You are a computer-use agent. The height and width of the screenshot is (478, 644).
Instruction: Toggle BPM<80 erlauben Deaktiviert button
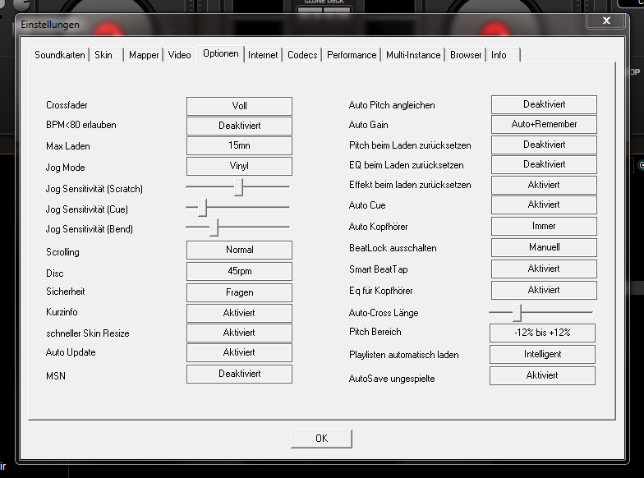coord(239,126)
